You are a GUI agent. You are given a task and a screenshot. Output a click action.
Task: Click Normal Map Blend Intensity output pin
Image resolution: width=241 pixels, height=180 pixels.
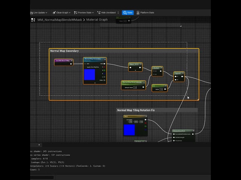(143, 87)
